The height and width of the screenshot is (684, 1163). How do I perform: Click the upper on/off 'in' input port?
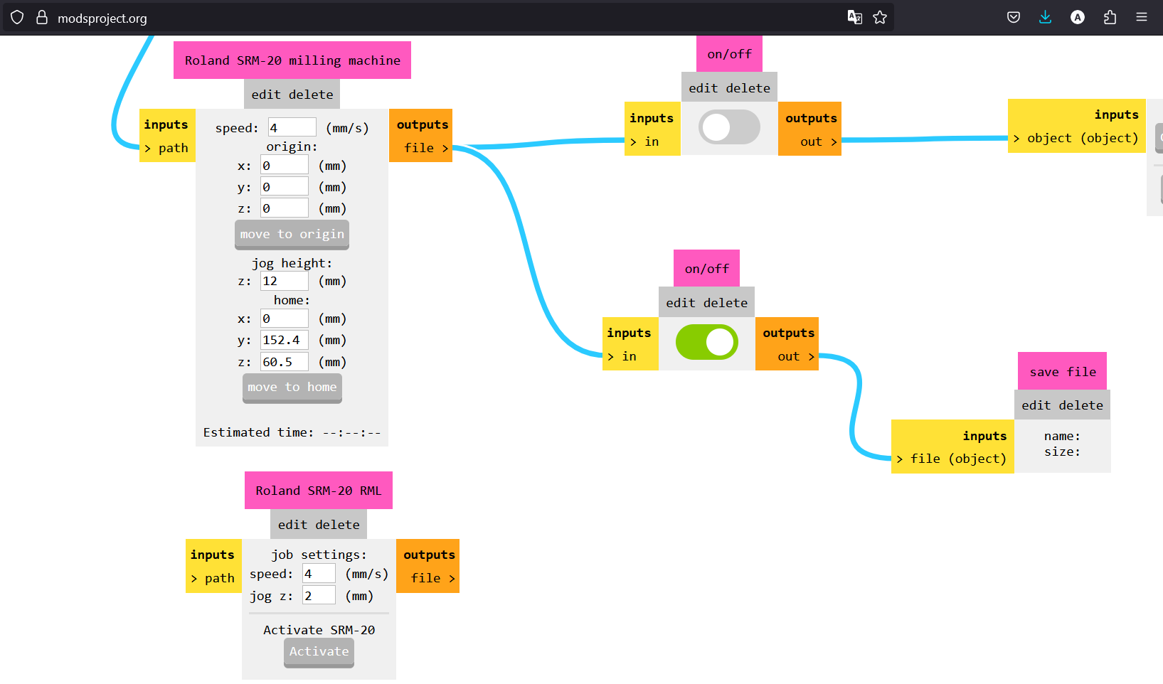[645, 141]
